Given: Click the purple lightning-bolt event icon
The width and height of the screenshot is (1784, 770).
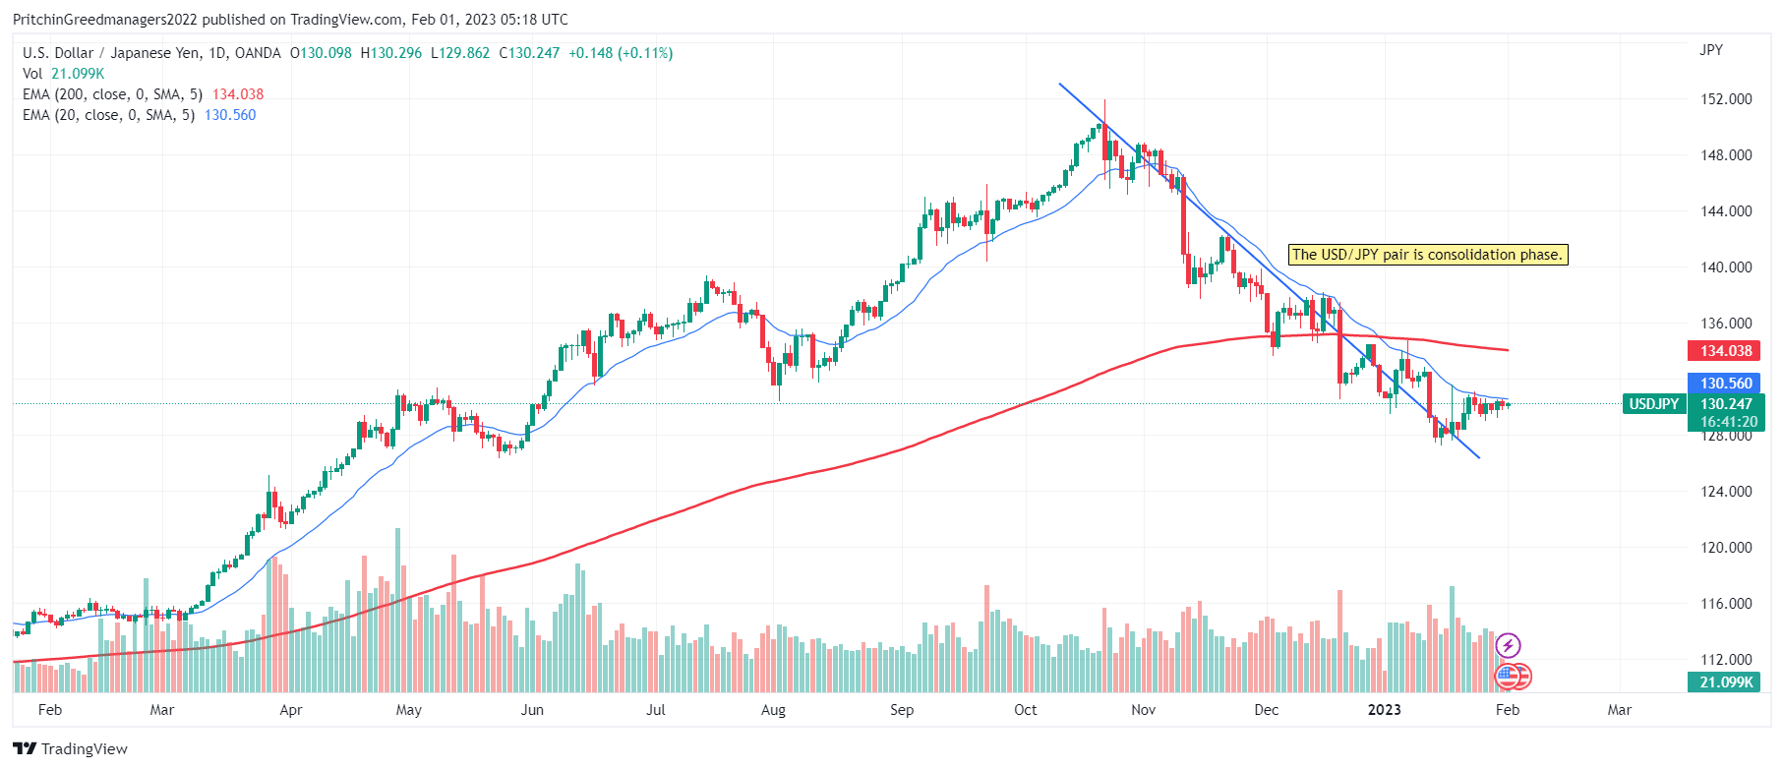Looking at the screenshot, I should pyautogui.click(x=1508, y=646).
